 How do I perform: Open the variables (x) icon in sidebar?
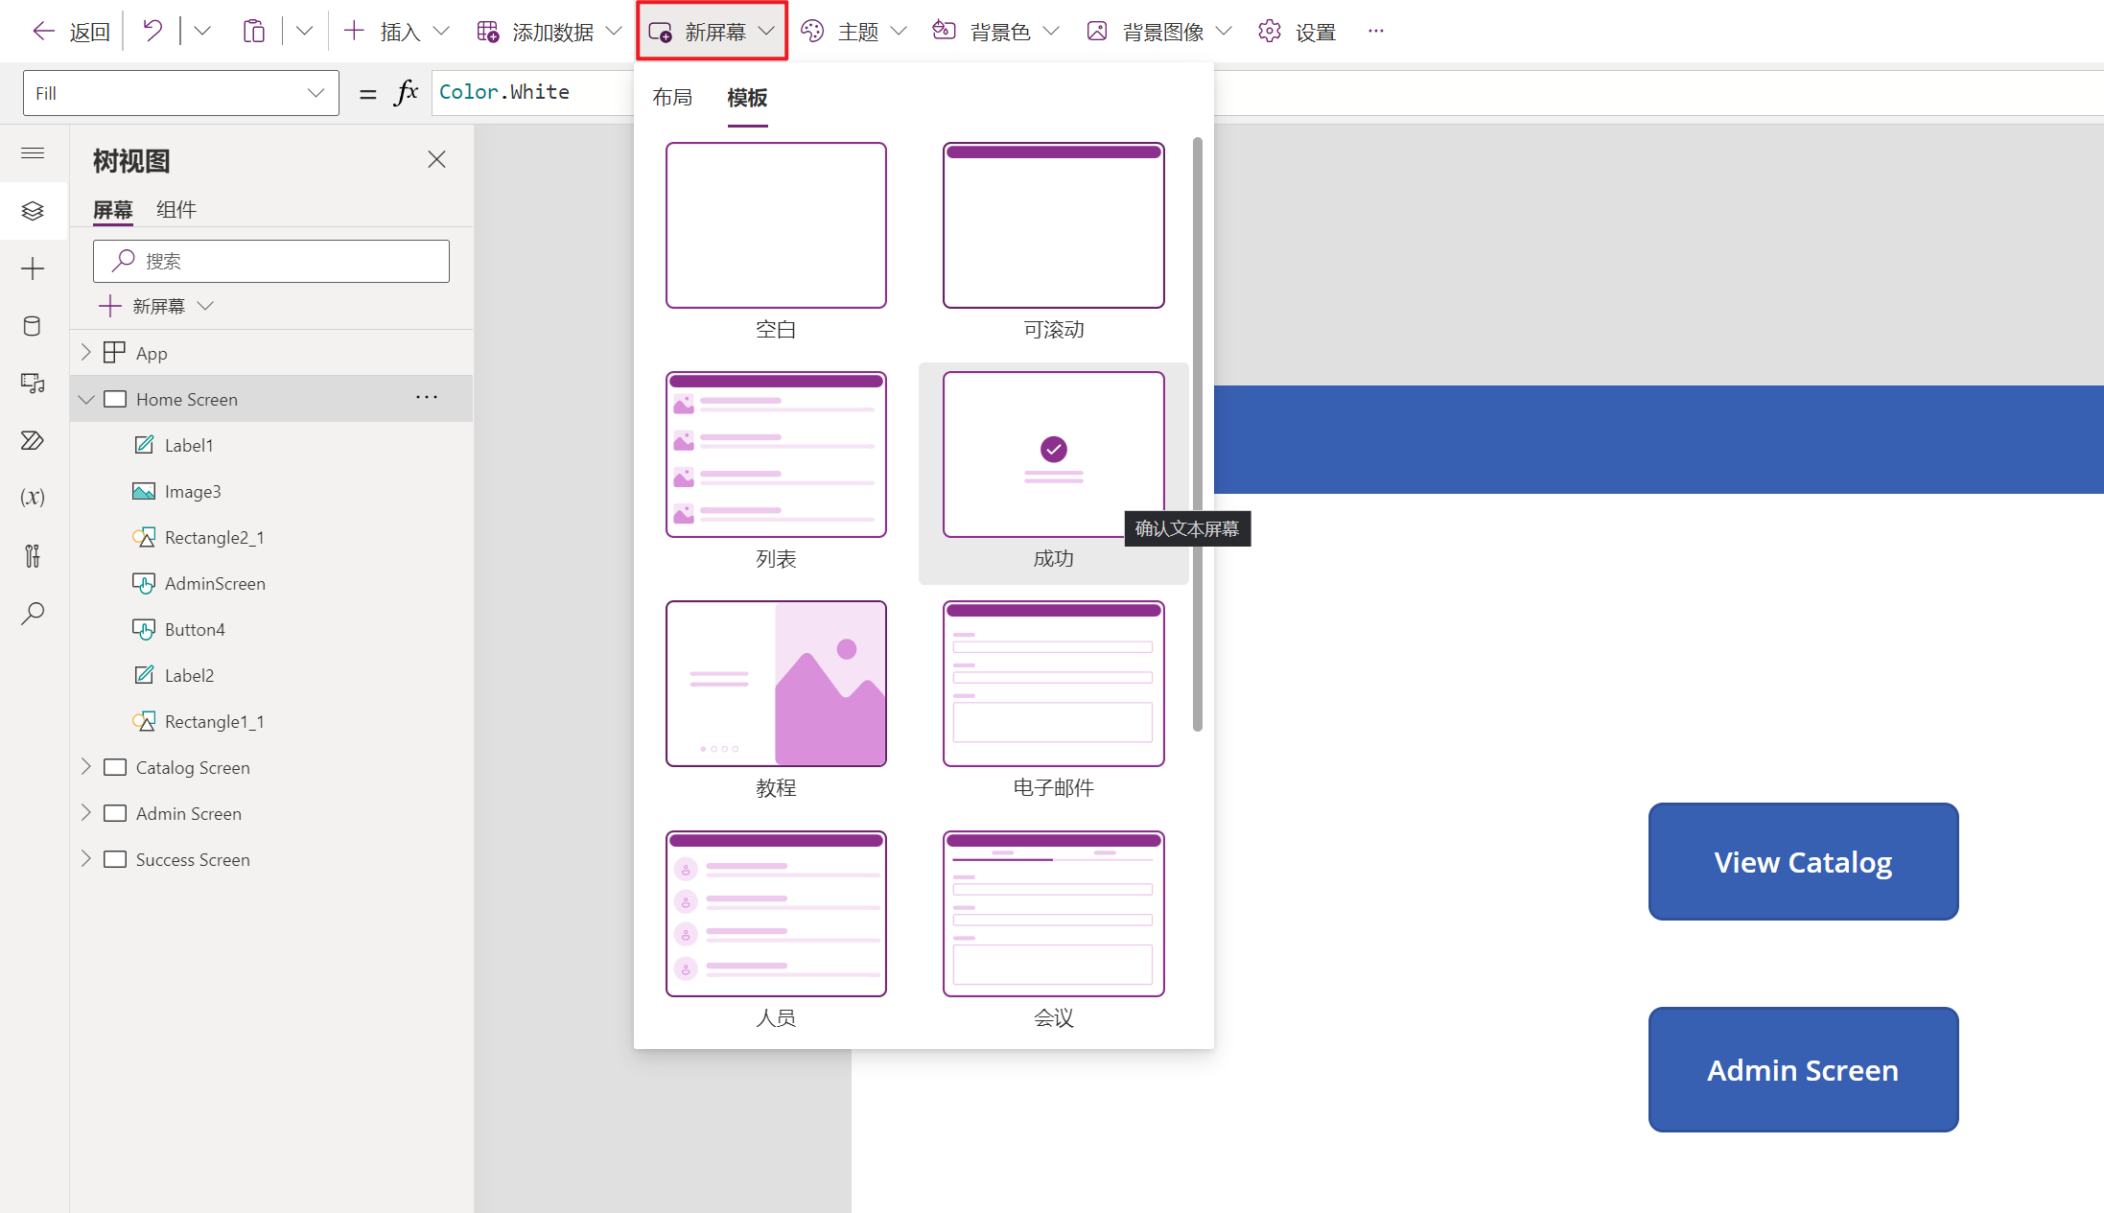[33, 497]
